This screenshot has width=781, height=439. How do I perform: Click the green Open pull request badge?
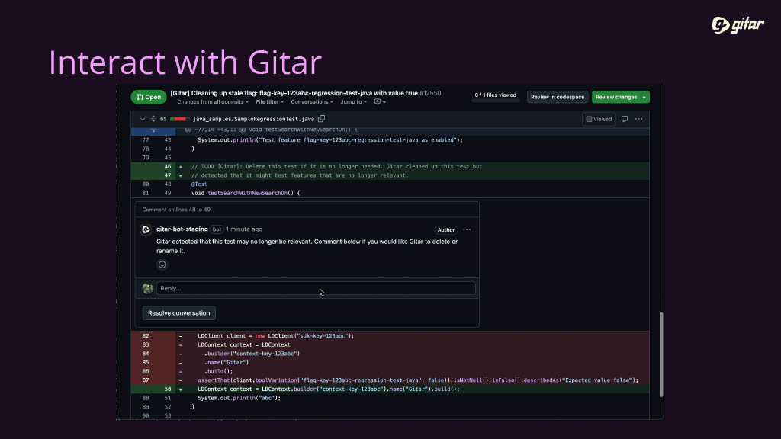coord(149,97)
